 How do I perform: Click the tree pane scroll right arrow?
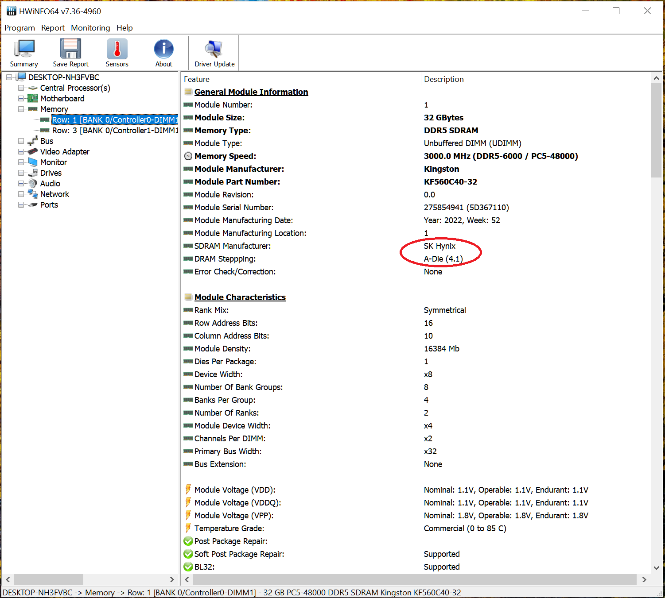coord(172,579)
